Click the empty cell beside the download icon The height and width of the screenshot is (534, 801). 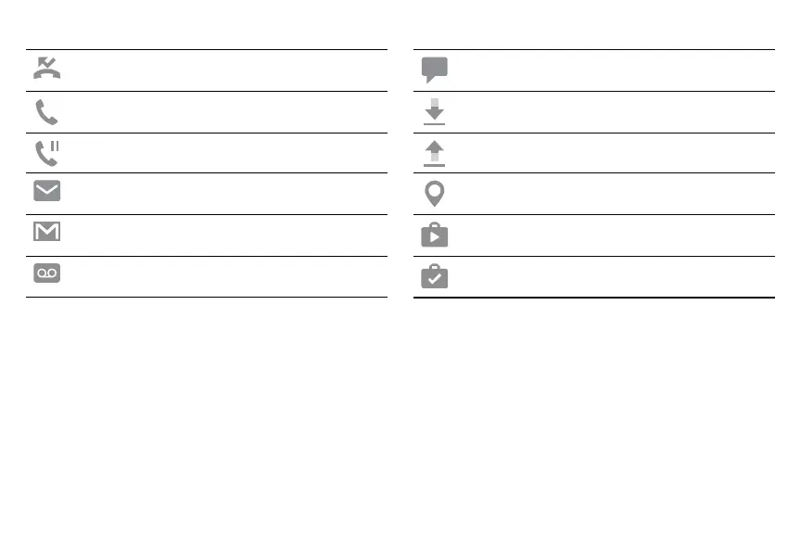(612, 112)
